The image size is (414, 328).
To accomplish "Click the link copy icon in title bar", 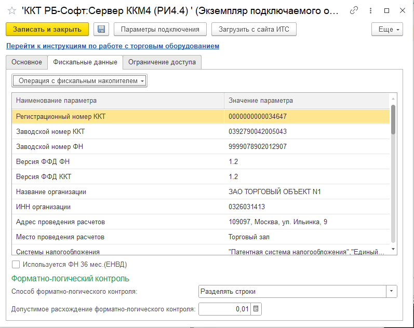I will pos(354,10).
